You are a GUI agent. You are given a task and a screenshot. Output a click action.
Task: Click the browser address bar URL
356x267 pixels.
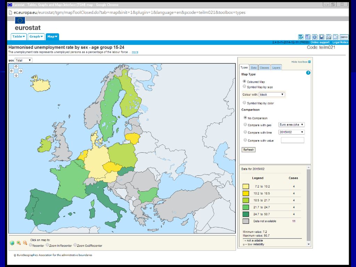click(x=129, y=13)
